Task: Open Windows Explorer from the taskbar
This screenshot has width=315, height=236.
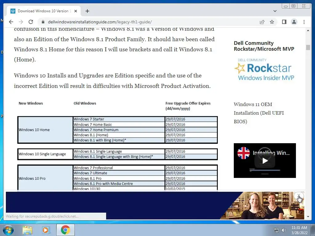Action: (x=27, y=230)
